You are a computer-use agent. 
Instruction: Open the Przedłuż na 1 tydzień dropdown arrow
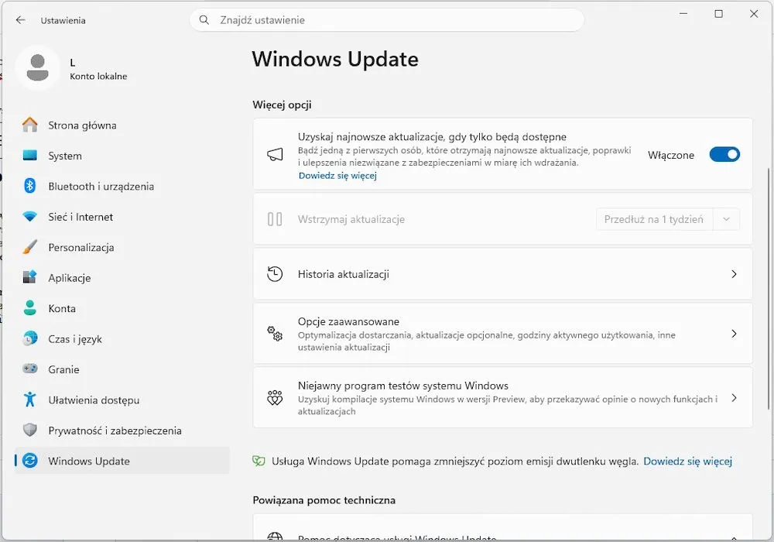pos(726,219)
